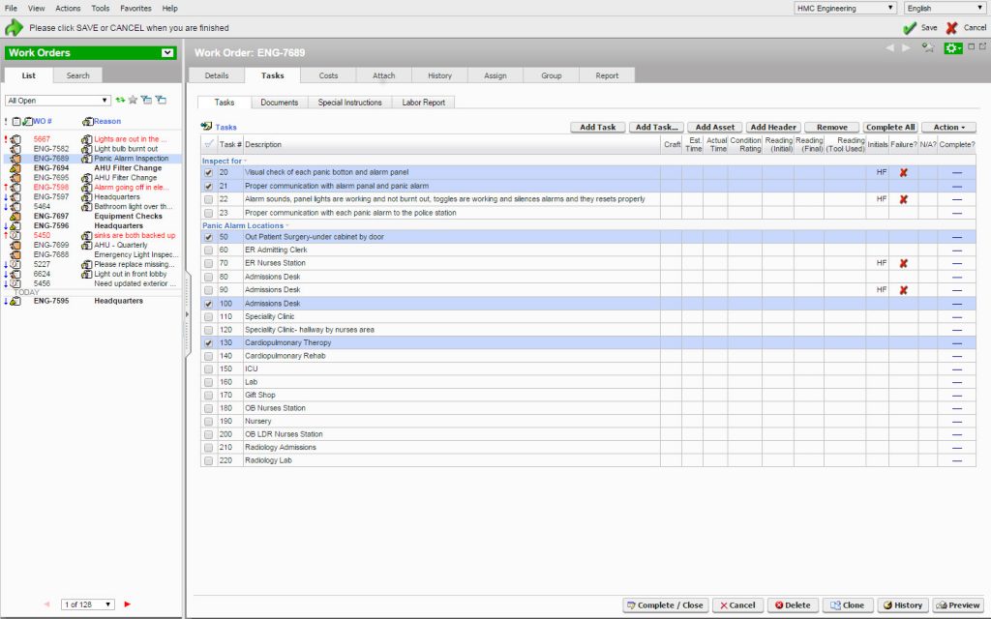Go to previous work order with left arrow
This screenshot has height=619, width=991.
890,48
